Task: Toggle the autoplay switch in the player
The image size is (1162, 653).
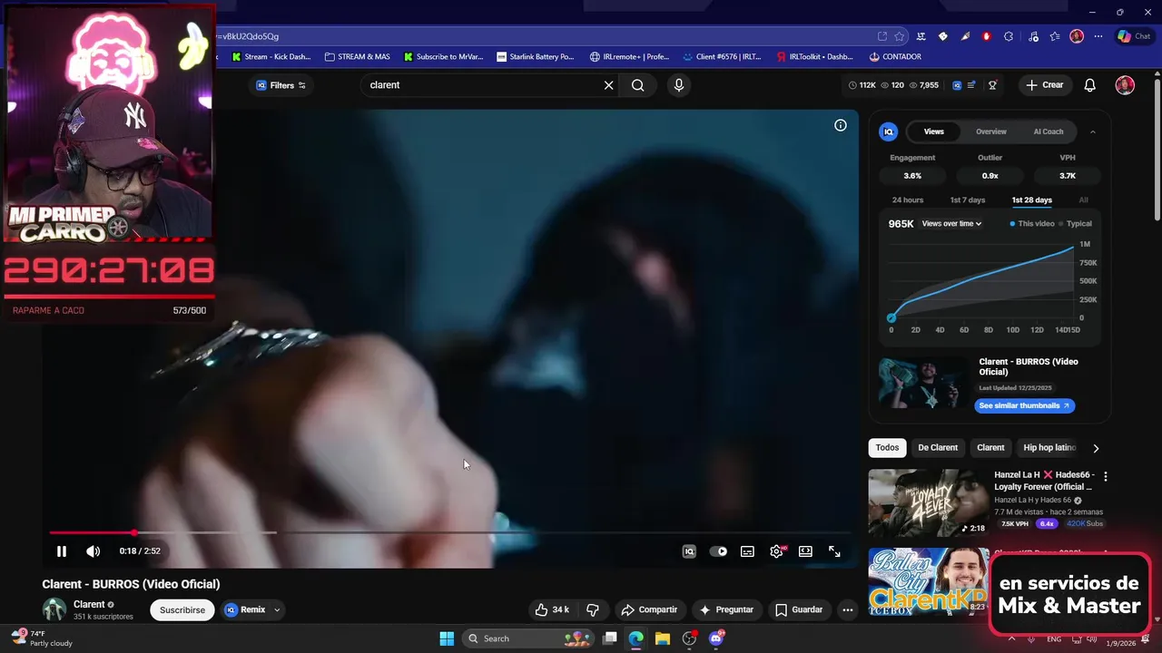Action: 718,551
